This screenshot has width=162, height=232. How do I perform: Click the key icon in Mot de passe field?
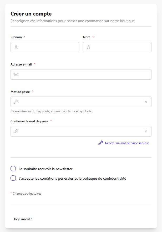(16, 102)
